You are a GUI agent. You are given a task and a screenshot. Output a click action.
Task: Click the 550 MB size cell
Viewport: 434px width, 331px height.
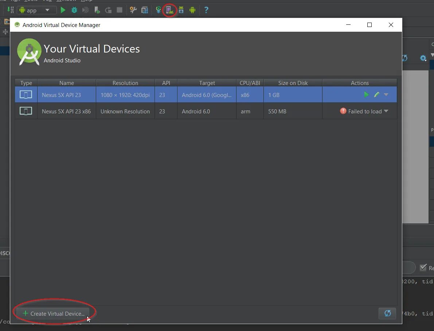(x=293, y=111)
